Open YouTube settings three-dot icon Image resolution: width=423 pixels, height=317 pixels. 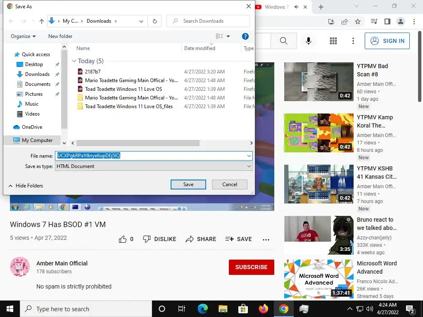[353, 41]
